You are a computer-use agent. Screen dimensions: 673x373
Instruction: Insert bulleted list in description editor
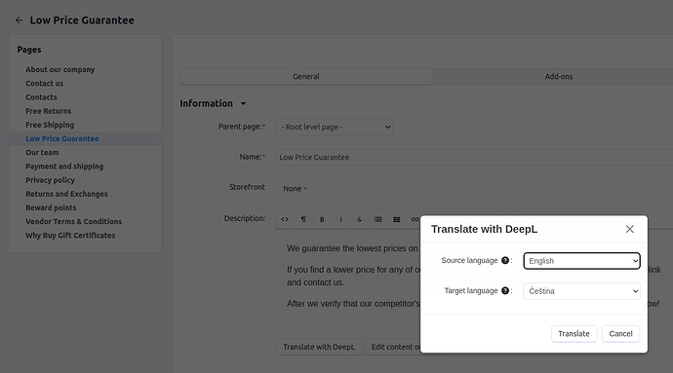377,219
